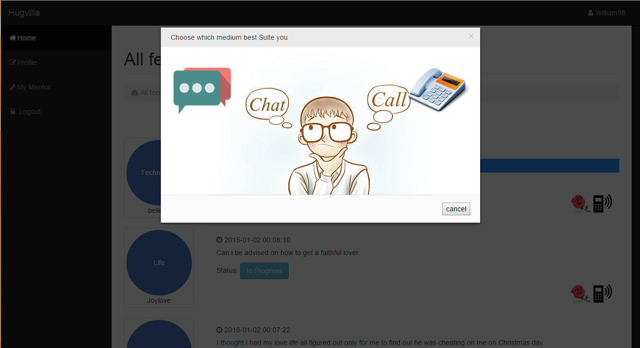This screenshot has height=348, width=640.
Task: Dismiss the dialog with the X icon
Action: point(471,36)
